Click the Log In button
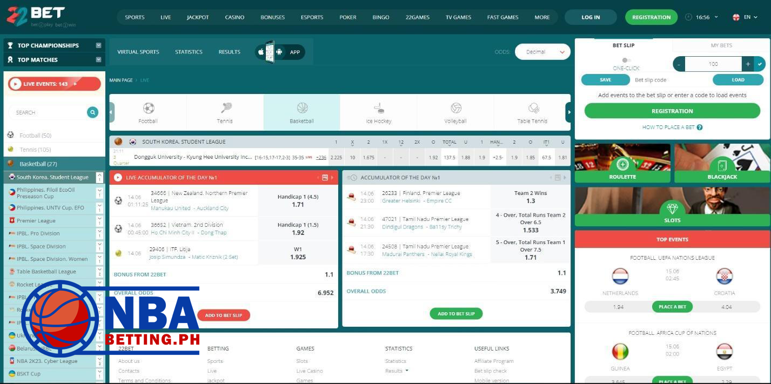Image resolution: width=771 pixels, height=384 pixels. click(x=591, y=17)
